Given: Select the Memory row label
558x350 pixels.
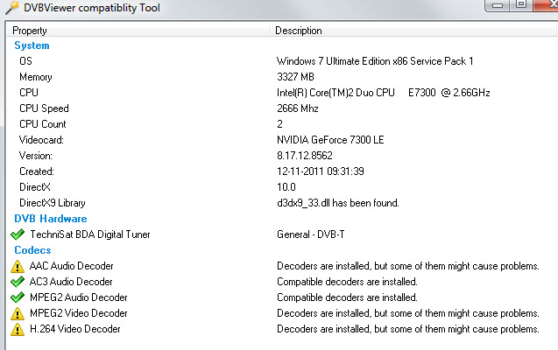Looking at the screenshot, I should coord(36,77).
